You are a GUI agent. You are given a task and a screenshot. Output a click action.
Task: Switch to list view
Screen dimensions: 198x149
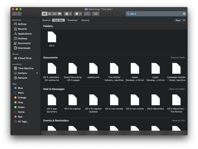click(x=49, y=14)
